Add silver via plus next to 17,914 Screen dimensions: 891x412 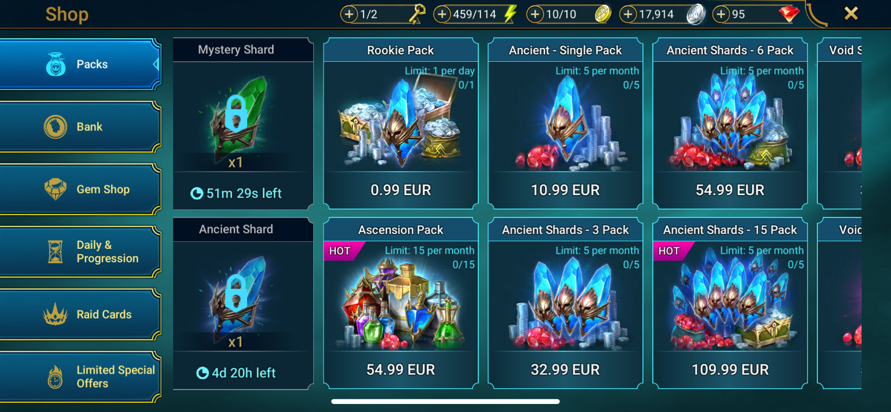628,14
